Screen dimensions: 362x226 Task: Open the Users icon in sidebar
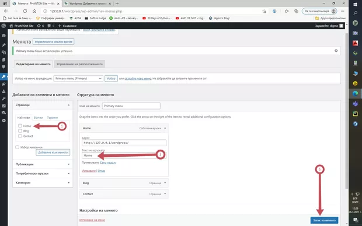coord(4,91)
